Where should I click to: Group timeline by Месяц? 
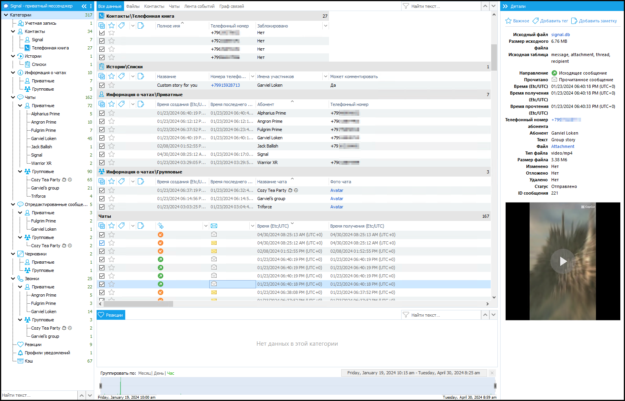pyautogui.click(x=144, y=373)
